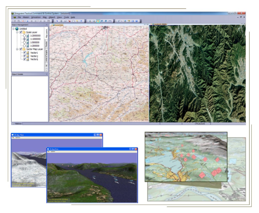Select the ruler measurement tool
Viewport: 259px width, 213px height.
click(x=110, y=21)
